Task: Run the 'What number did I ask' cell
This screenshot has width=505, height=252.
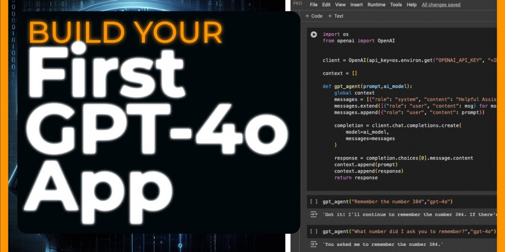Action: click(314, 231)
